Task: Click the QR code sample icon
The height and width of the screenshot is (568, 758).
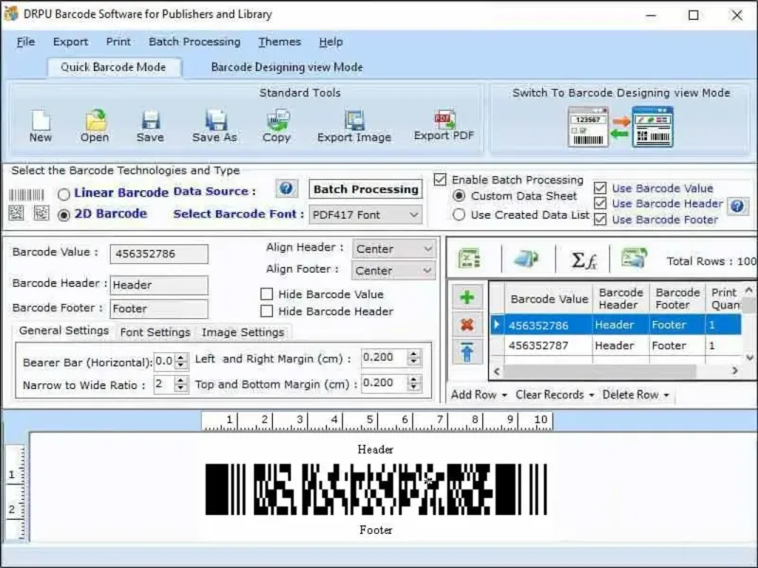Action: click(x=16, y=213)
